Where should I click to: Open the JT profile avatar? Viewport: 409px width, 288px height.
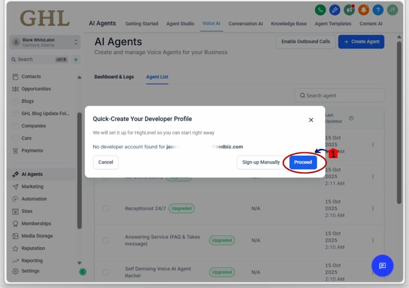click(392, 10)
